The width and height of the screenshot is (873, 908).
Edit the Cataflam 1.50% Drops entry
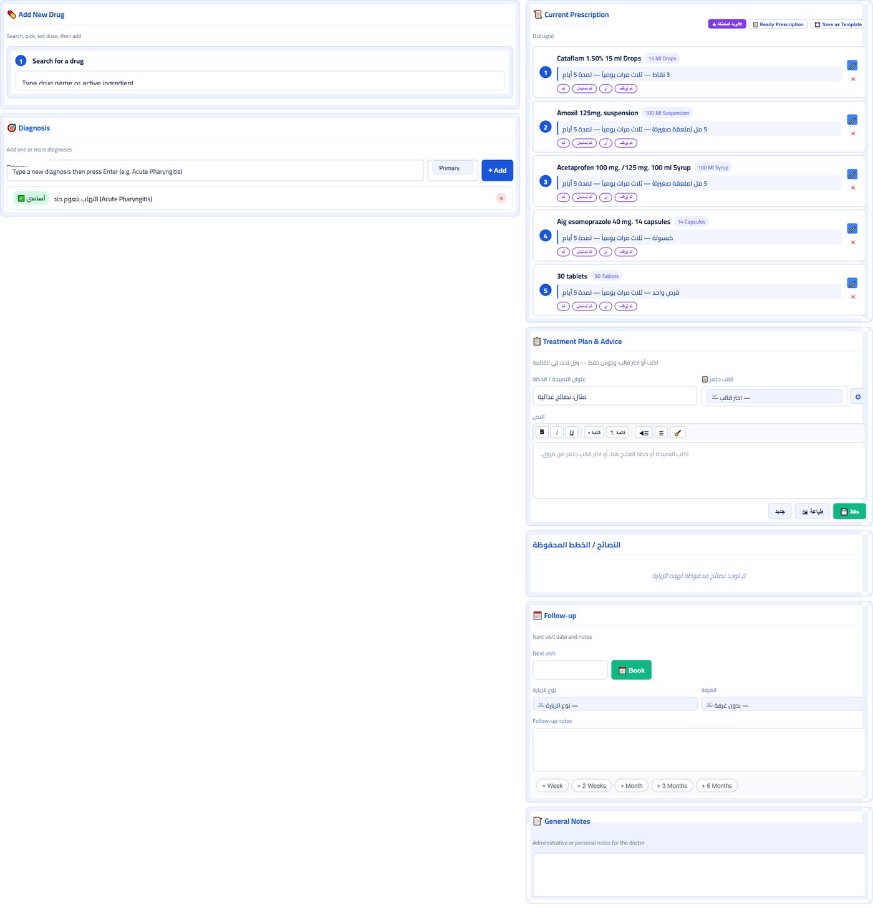coord(852,65)
